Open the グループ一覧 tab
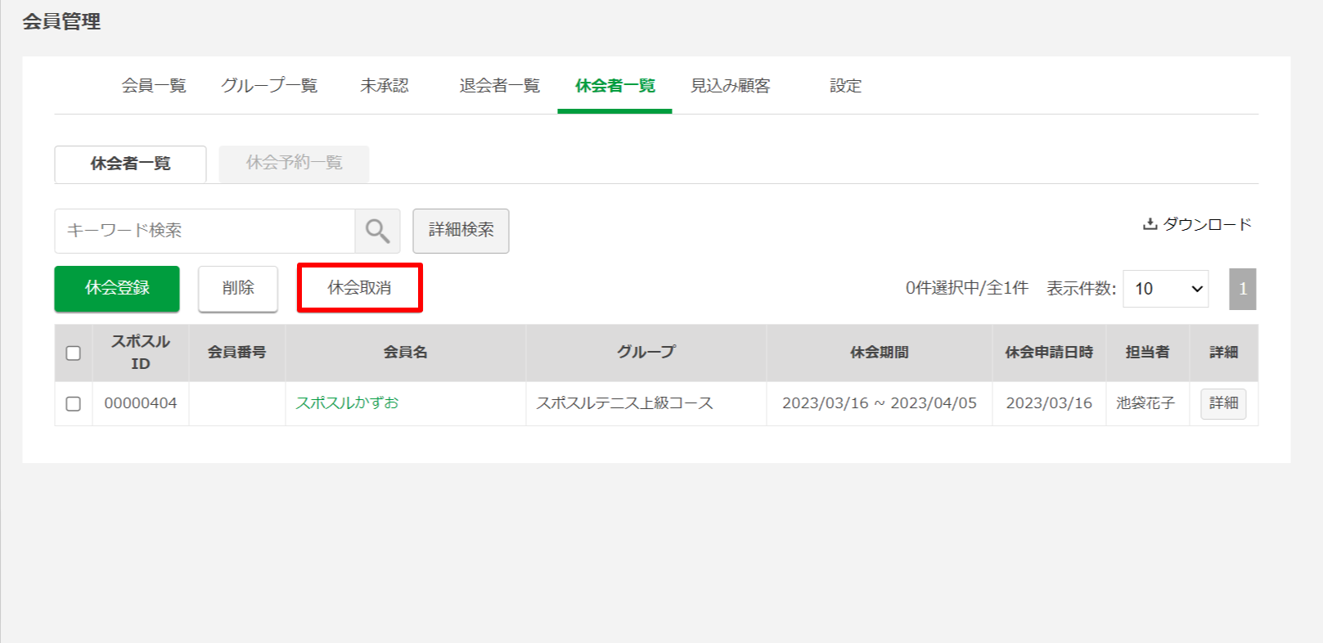This screenshot has height=643, width=1323. tap(269, 86)
